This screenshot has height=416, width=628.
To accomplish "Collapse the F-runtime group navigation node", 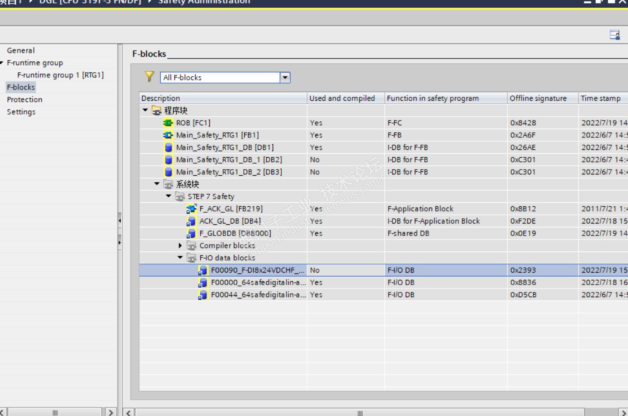I will (x=2, y=63).
